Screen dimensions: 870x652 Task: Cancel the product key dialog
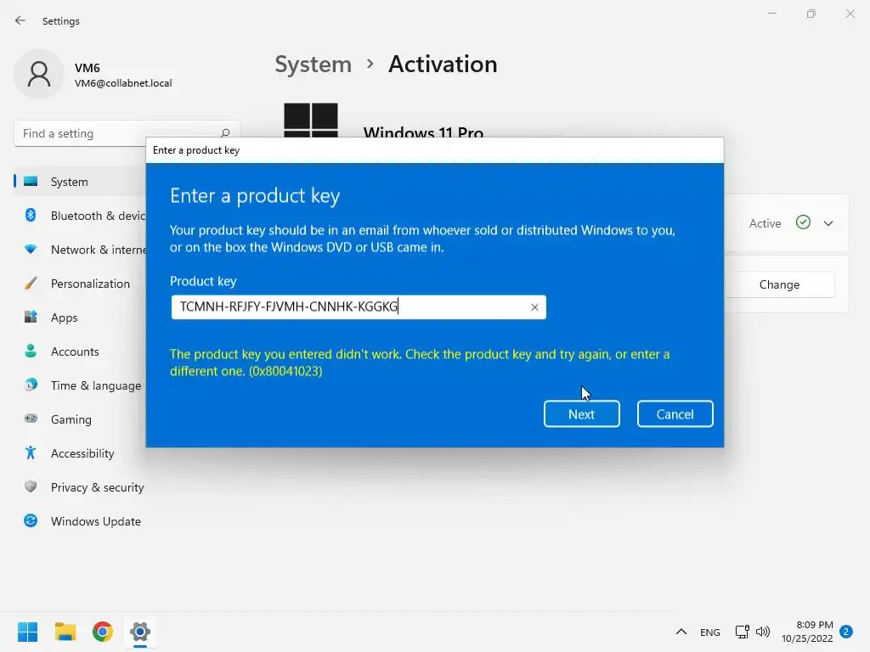(x=675, y=414)
